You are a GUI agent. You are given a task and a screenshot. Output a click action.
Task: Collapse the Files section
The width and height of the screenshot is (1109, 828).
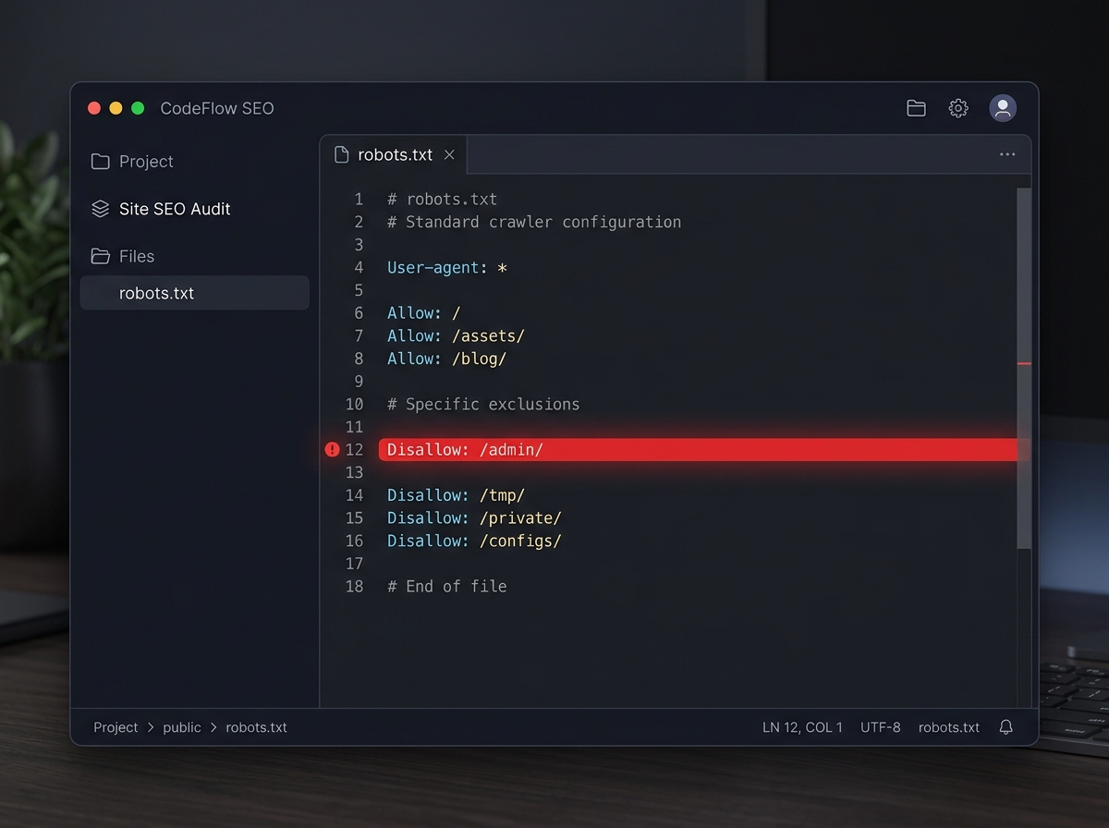137,256
